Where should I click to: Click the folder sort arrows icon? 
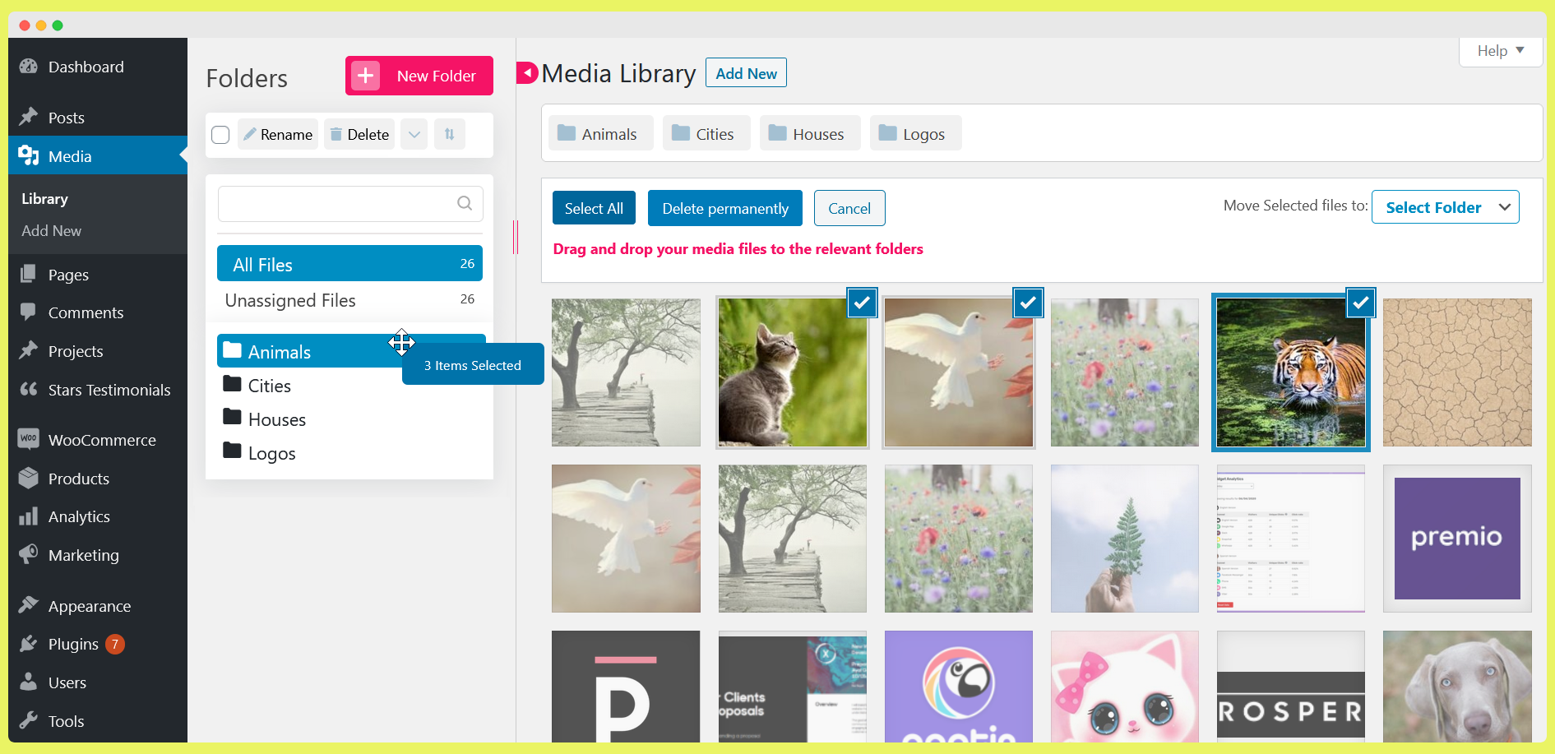(450, 134)
